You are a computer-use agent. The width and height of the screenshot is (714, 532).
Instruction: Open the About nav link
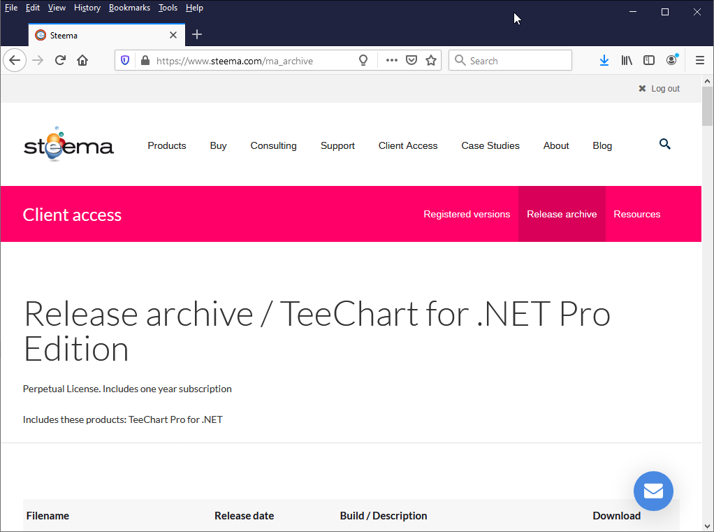(x=556, y=145)
